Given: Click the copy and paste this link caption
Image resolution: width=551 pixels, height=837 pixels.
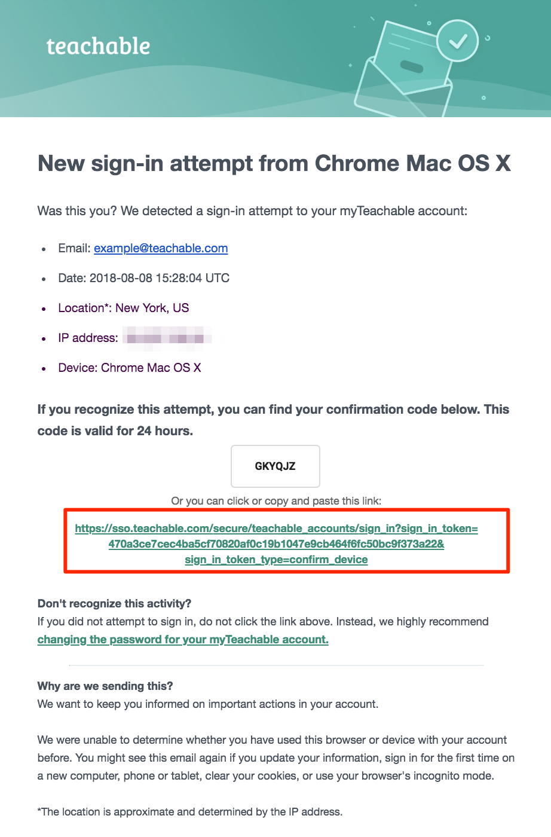Looking at the screenshot, I should coord(276,501).
